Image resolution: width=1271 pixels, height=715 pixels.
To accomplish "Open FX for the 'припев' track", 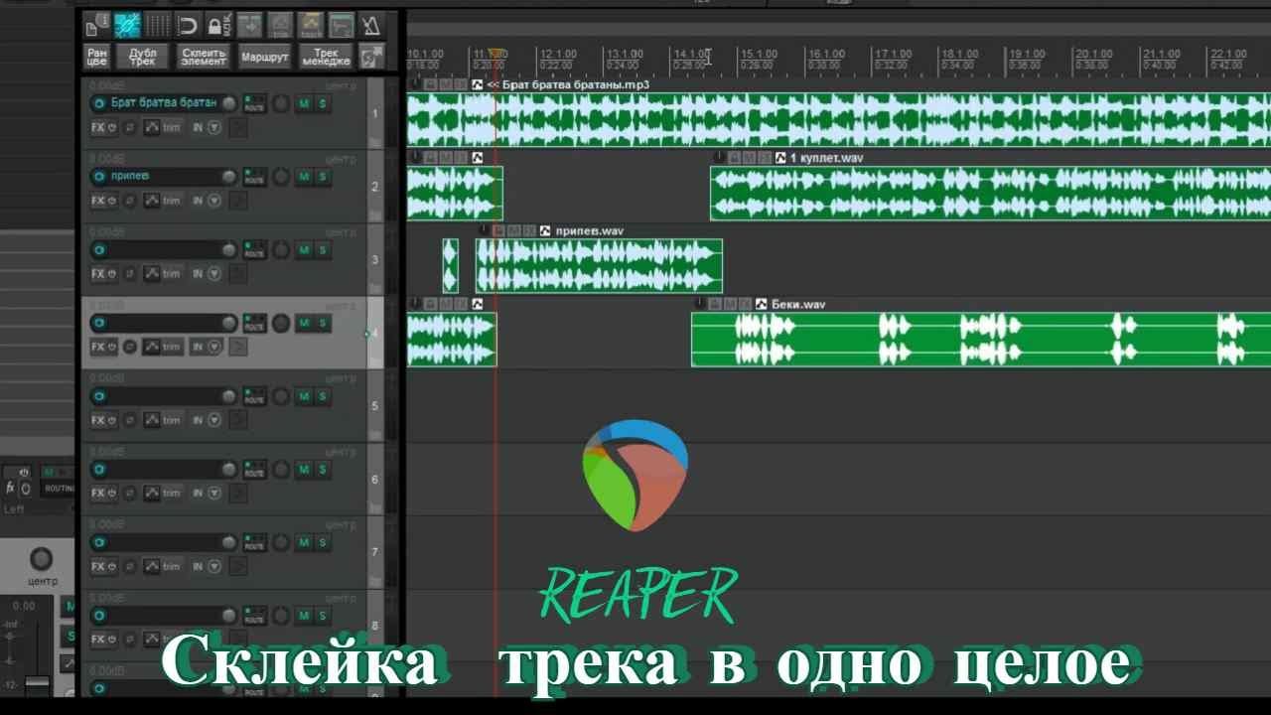I will click(x=98, y=201).
